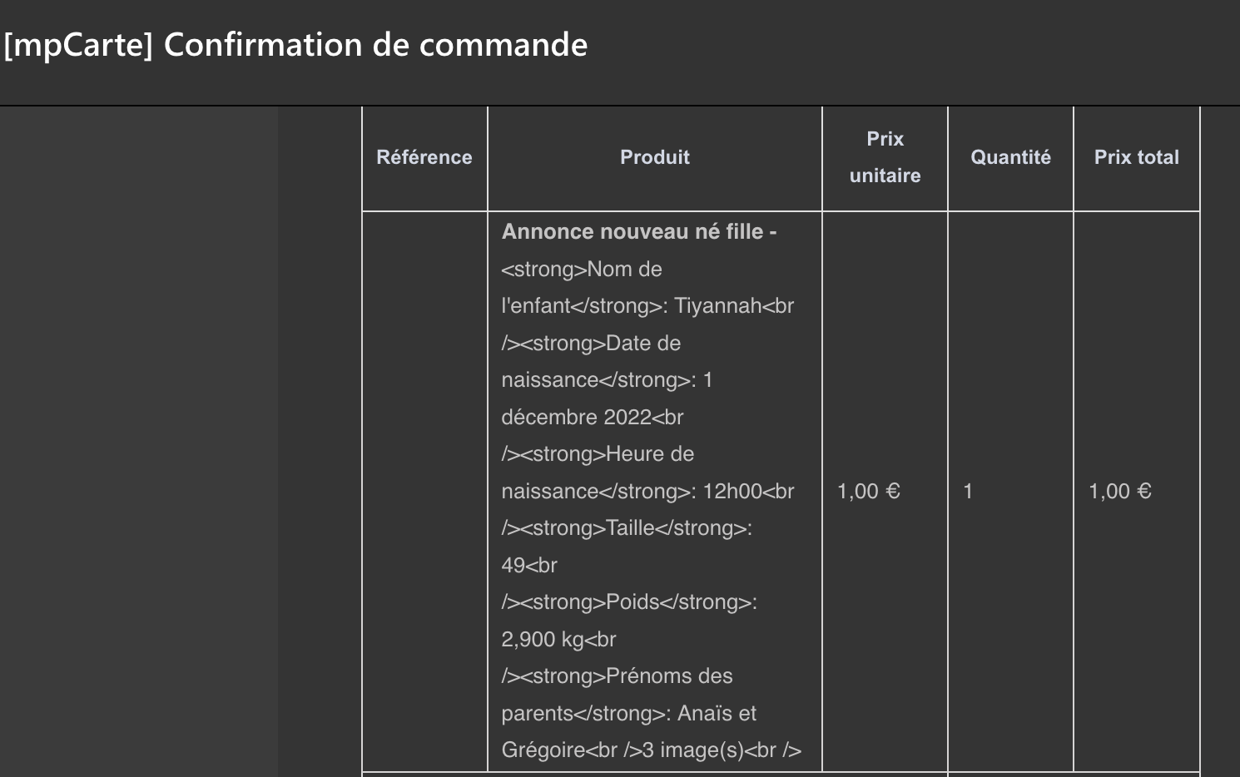Viewport: 1240px width, 777px height.
Task: Click the "Prénoms des" label text
Action: coord(669,676)
